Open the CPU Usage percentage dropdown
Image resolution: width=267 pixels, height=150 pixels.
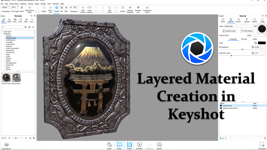coord(15,7)
